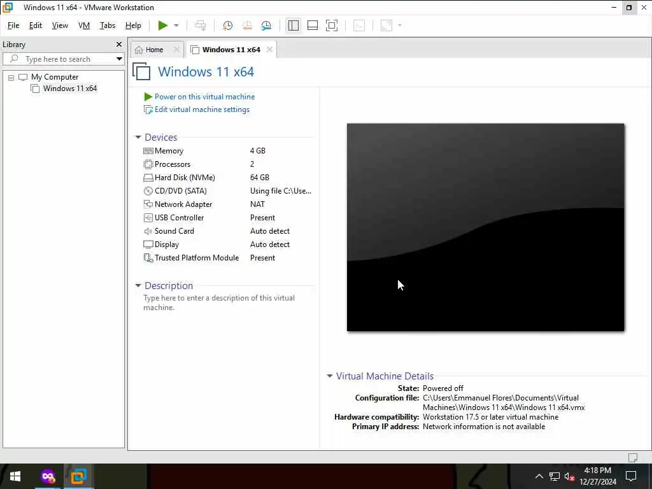
Task: Open the File menu
Action: click(x=13, y=25)
